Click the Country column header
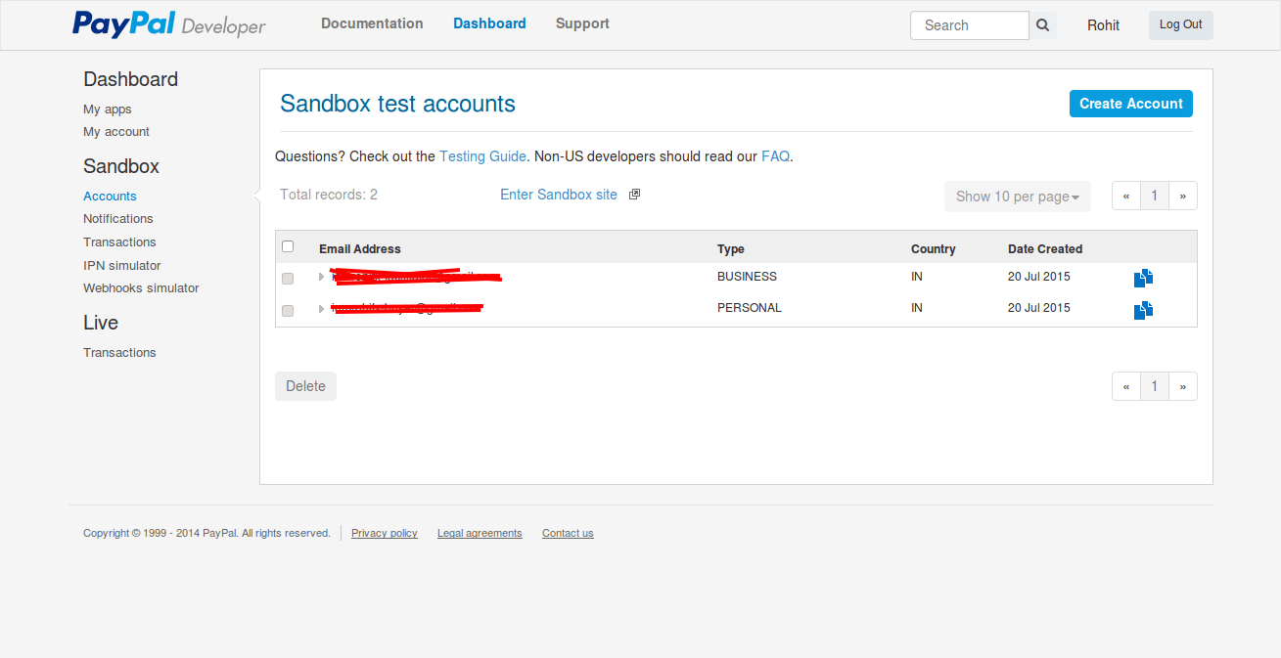Image resolution: width=1281 pixels, height=658 pixels. 934,249
